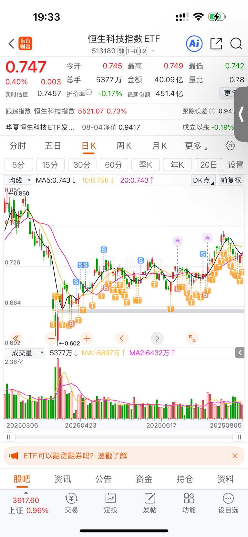
Task: Select the 季K period button
Action: click(146, 165)
